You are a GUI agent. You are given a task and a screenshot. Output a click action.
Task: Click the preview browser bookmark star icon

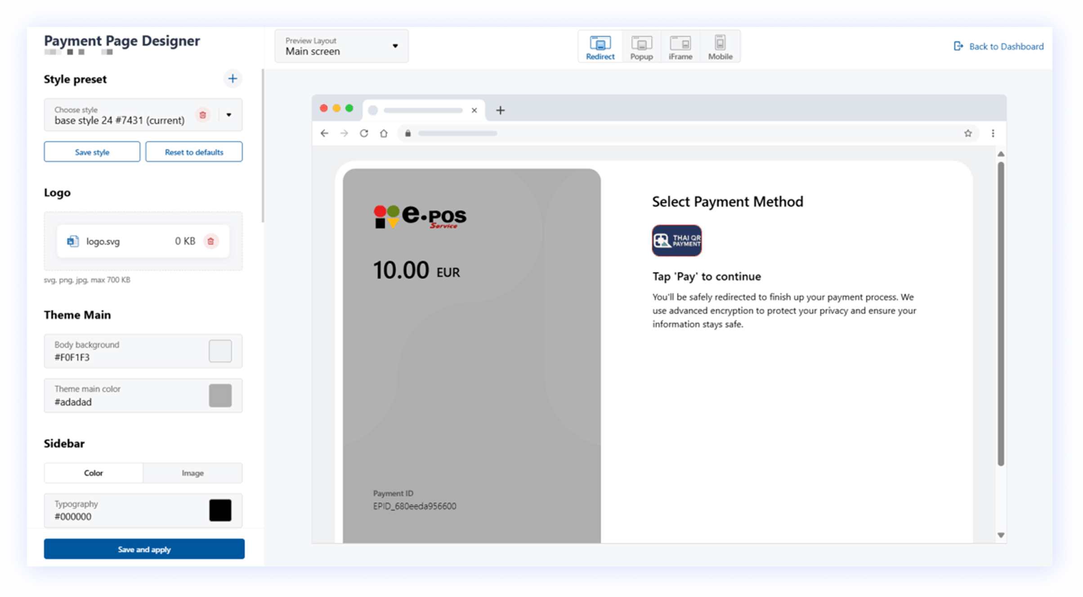[x=968, y=134]
